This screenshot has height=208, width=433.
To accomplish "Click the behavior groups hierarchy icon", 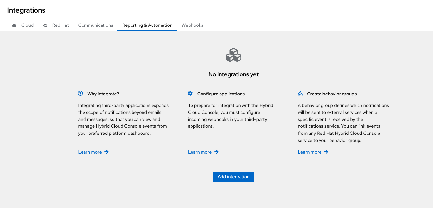I will point(300,94).
